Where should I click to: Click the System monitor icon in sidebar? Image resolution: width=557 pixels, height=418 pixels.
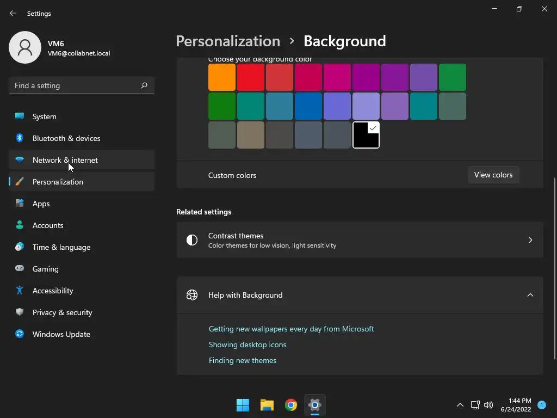[20, 116]
